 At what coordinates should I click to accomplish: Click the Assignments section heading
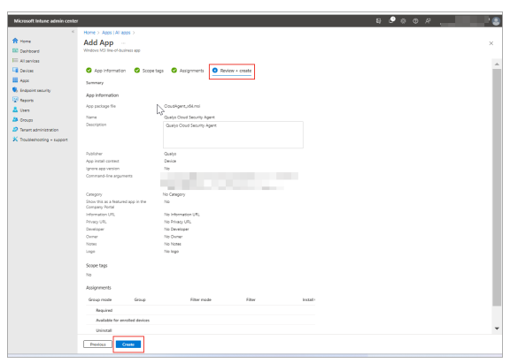pyautogui.click(x=98, y=288)
